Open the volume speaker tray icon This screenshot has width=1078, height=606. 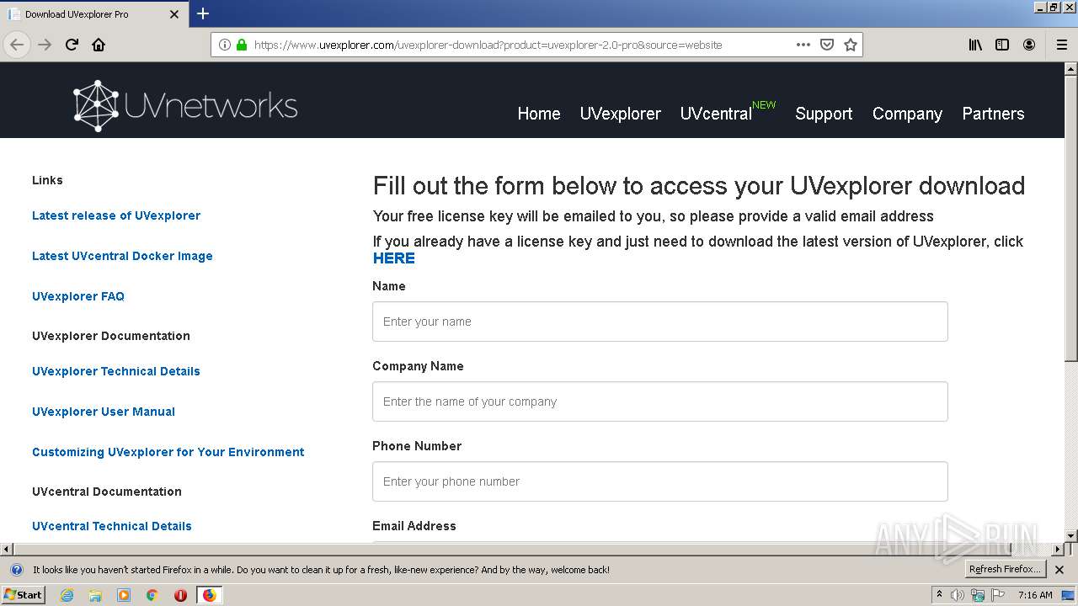(x=958, y=595)
